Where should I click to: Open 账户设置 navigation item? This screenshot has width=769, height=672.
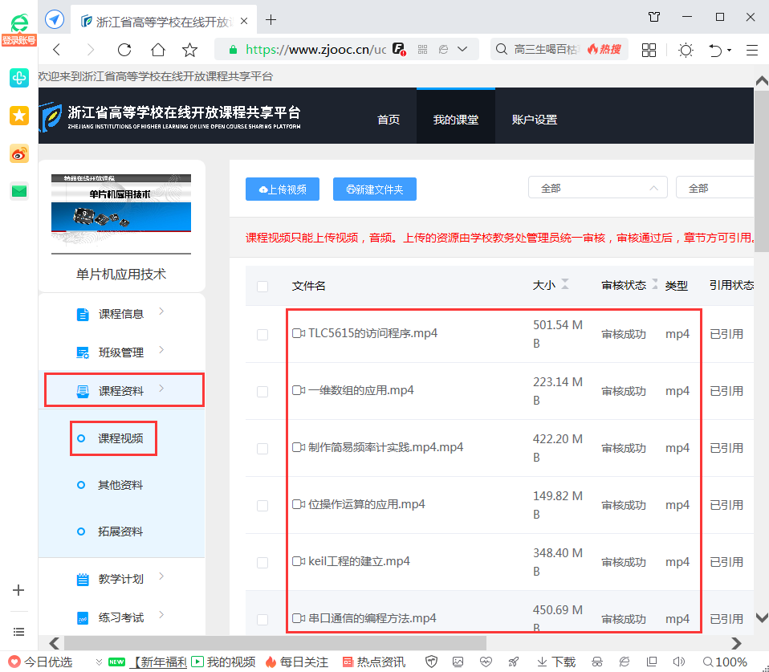click(534, 119)
